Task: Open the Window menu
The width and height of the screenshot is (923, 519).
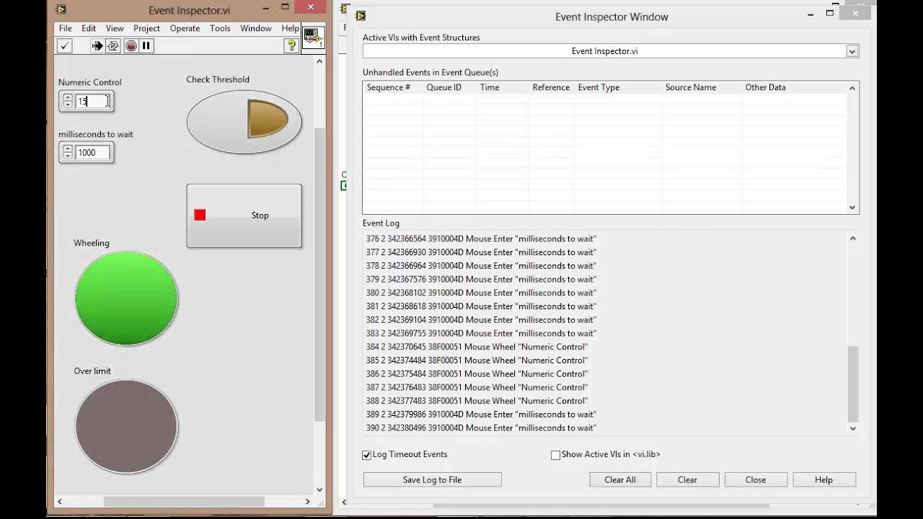Action: point(256,28)
